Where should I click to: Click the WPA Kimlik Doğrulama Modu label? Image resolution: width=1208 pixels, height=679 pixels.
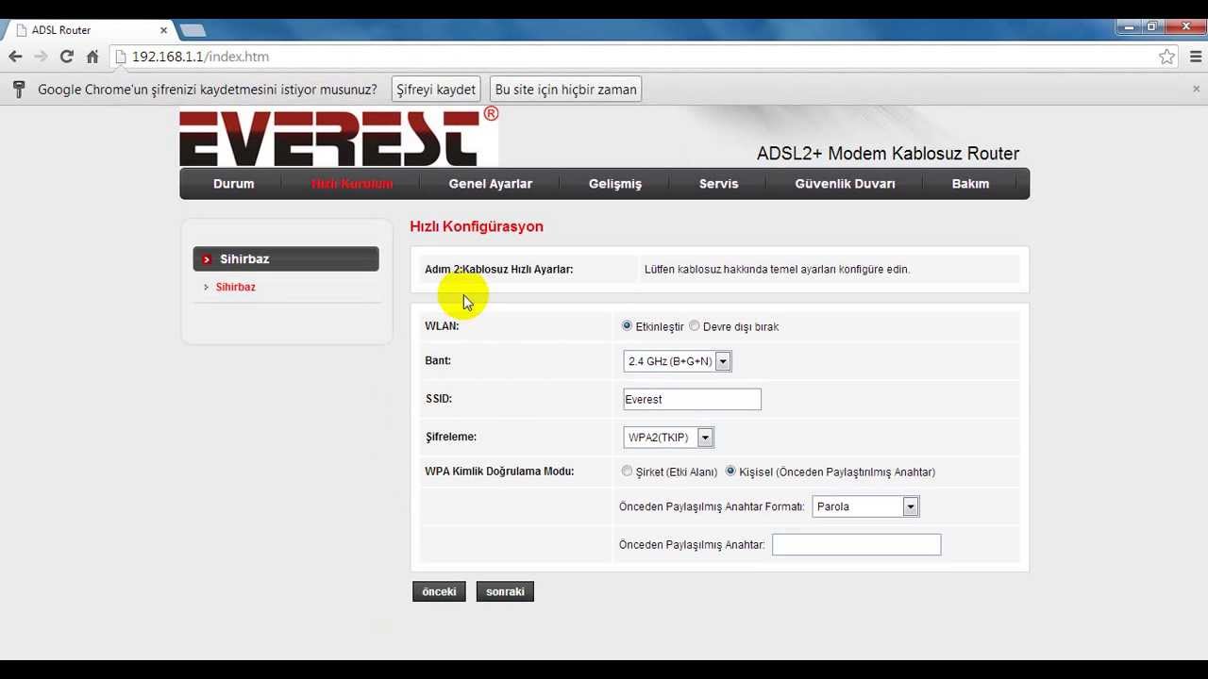pyautogui.click(x=499, y=472)
